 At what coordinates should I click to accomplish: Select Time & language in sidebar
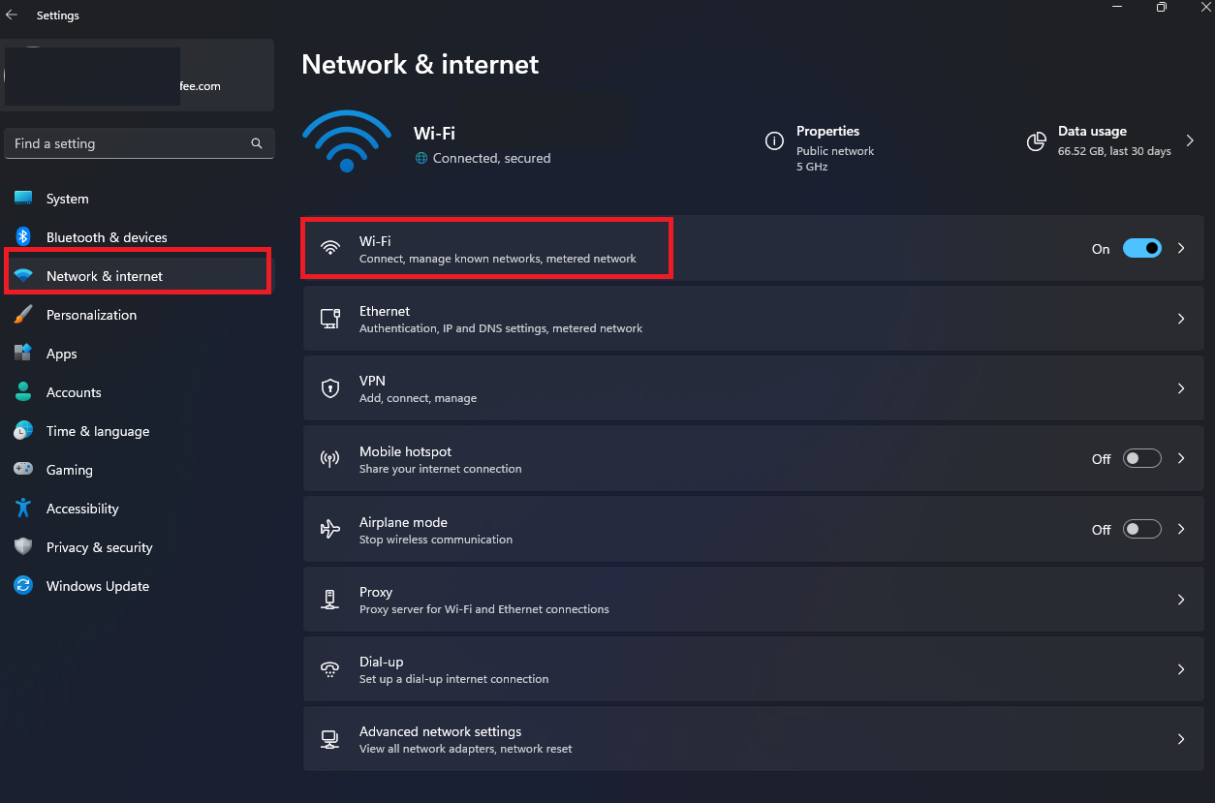pos(97,431)
